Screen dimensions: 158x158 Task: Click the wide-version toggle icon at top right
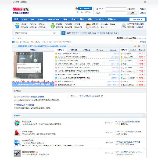(x=145, y=2)
